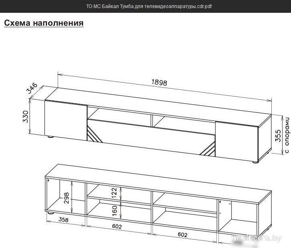Screen dimensions: 291x248
Task: Click the 'Схема наполнения' heading
Action: (44, 23)
